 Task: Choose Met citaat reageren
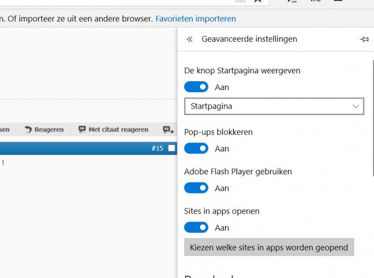pyautogui.click(x=113, y=130)
